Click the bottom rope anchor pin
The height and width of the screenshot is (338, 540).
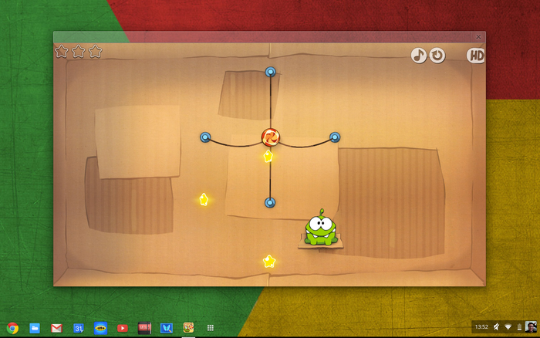(x=270, y=202)
